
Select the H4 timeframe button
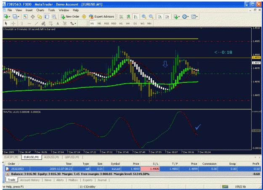[x=128, y=24]
